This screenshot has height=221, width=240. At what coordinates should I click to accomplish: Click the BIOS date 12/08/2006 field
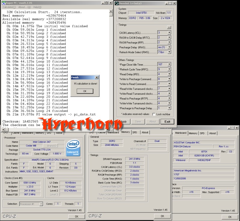(x=204, y=178)
